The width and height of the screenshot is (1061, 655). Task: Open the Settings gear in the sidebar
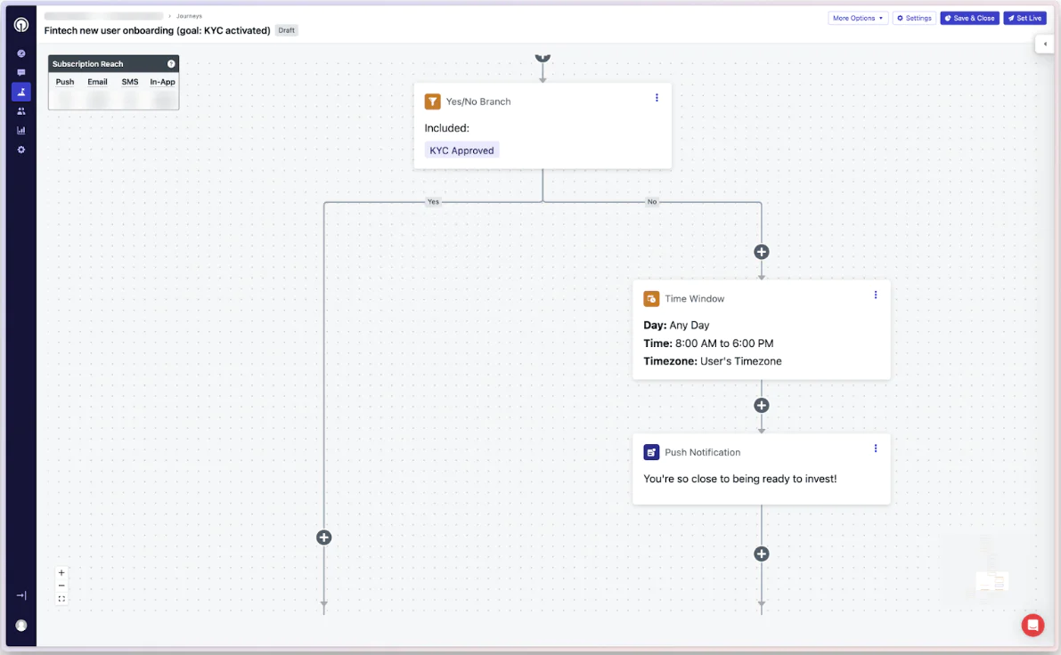20,149
